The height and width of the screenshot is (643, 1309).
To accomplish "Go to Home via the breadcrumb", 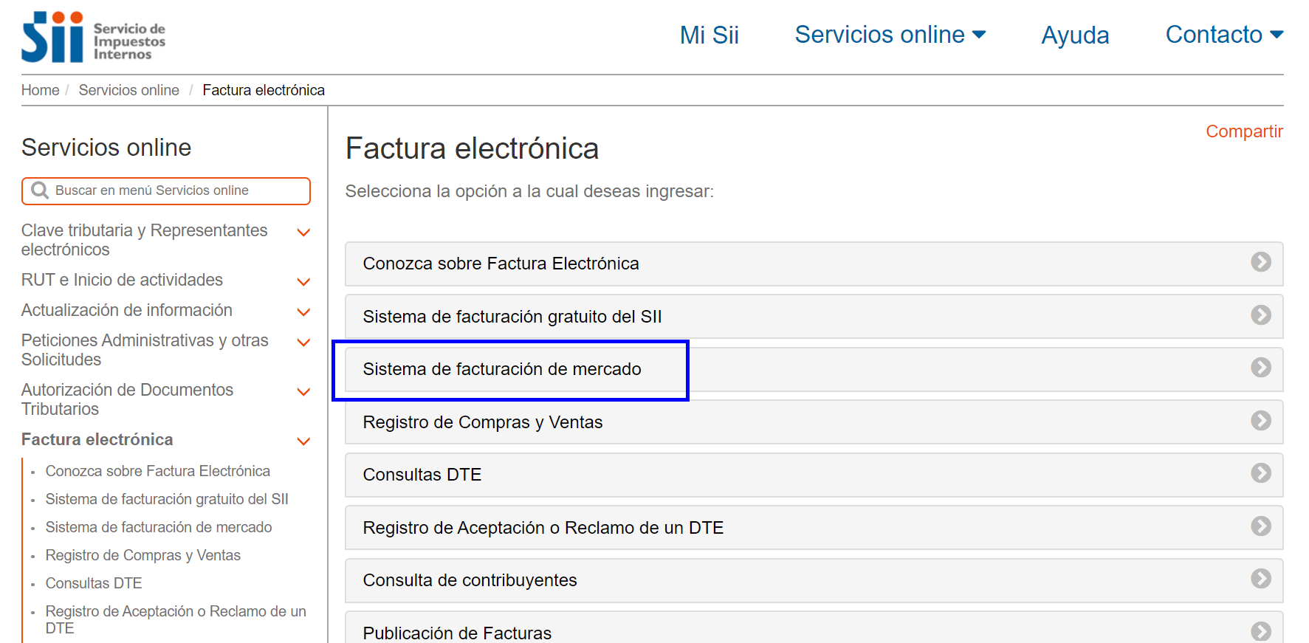I will (x=40, y=90).
